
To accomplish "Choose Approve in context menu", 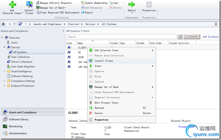I will (x=121, y=71).
